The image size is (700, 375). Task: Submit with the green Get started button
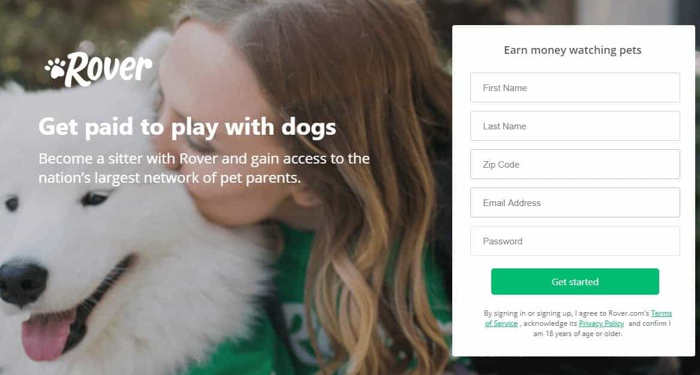(575, 282)
